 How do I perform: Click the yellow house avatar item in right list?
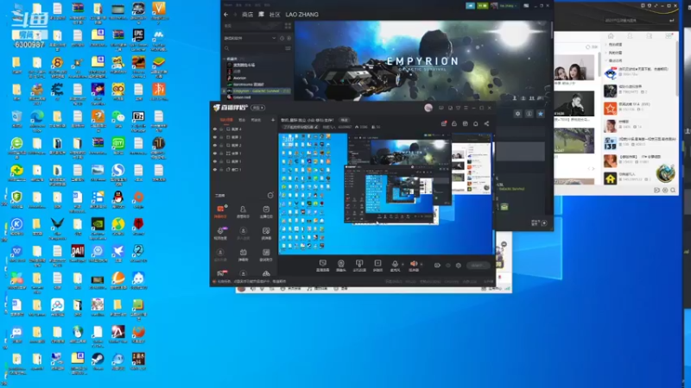610,178
